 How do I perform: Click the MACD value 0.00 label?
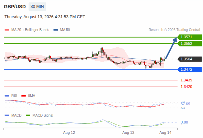[184, 122]
